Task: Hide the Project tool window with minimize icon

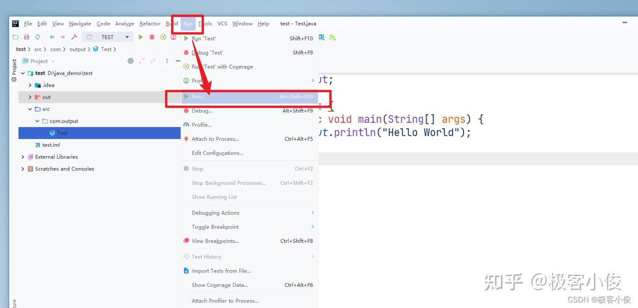Action: coord(177,61)
